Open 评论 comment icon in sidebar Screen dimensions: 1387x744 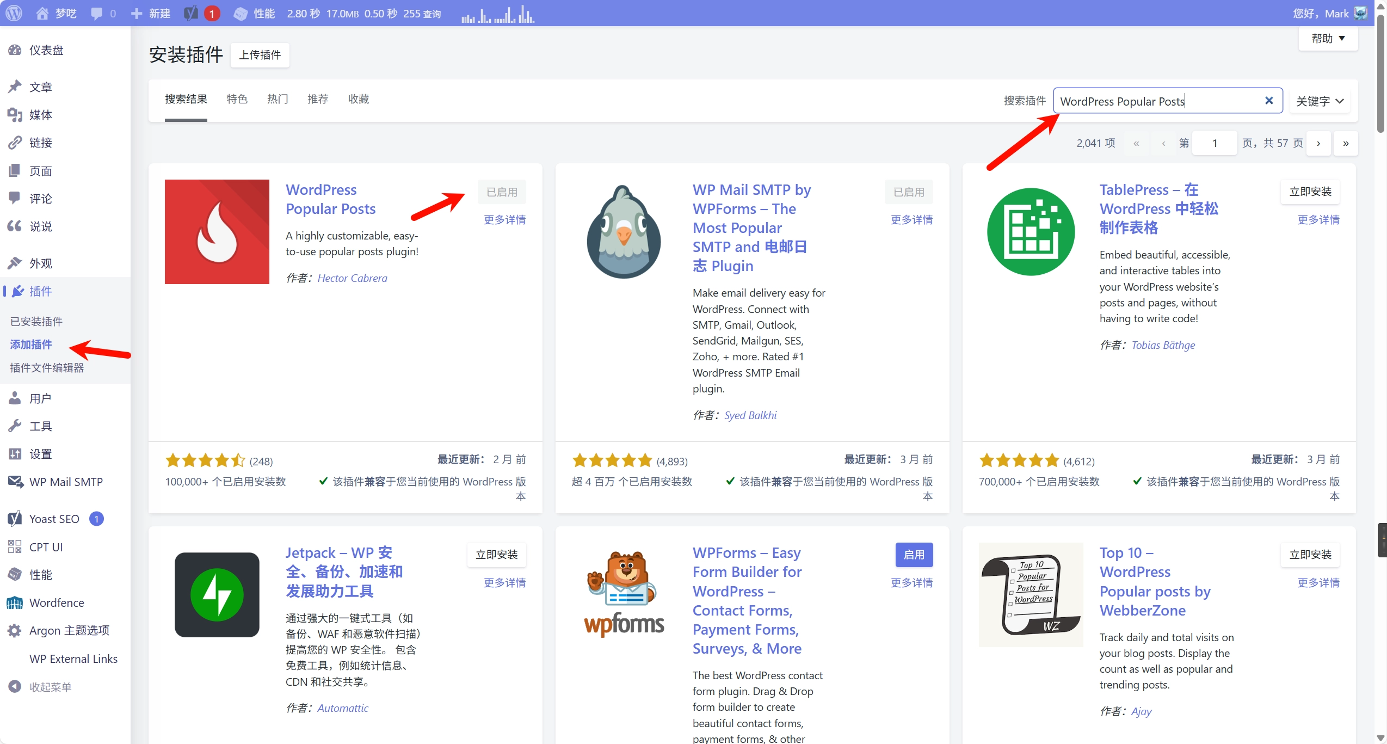15,198
